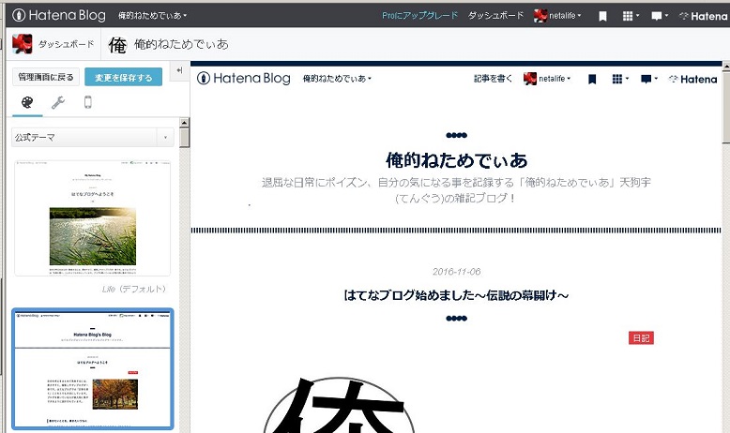Click the red 日記 category tag
Image resolution: width=730 pixels, height=433 pixels.
coord(641,338)
